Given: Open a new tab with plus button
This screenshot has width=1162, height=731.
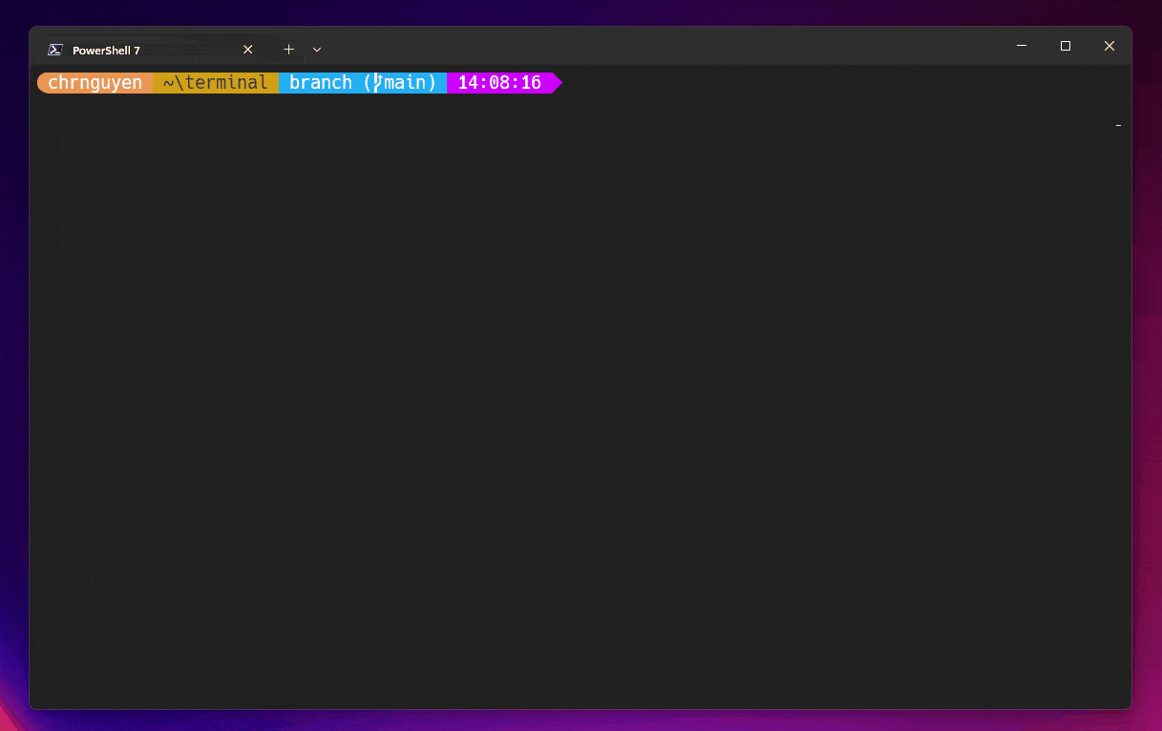Looking at the screenshot, I should tap(289, 49).
